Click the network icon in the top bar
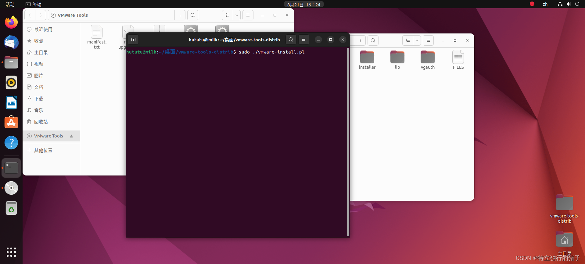The height and width of the screenshot is (264, 585). pyautogui.click(x=560, y=4)
